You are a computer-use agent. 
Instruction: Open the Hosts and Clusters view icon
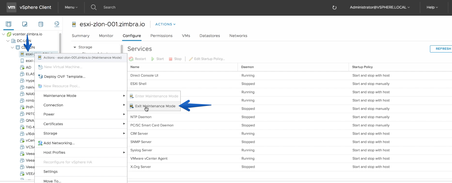click(9, 24)
